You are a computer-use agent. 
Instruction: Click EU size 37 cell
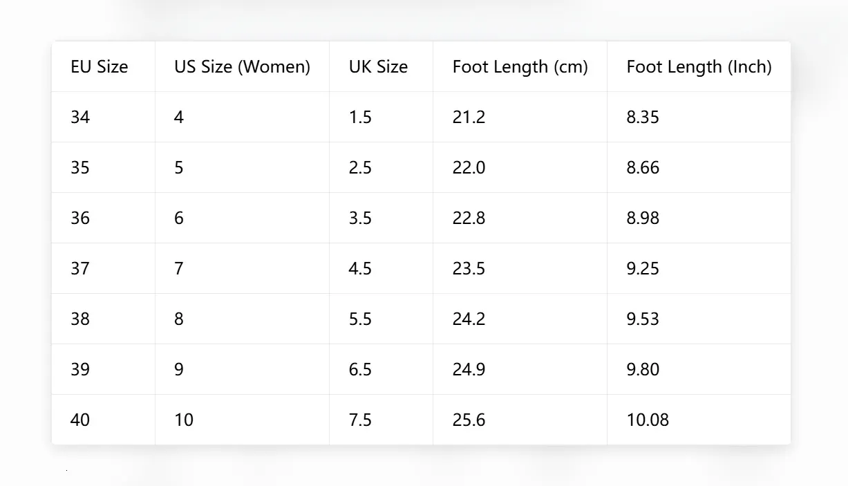tap(104, 268)
